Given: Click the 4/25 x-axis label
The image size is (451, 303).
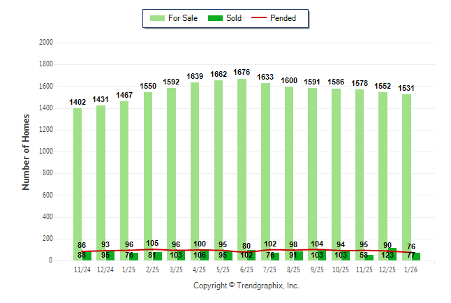Looking at the screenshot, I should [200, 269].
